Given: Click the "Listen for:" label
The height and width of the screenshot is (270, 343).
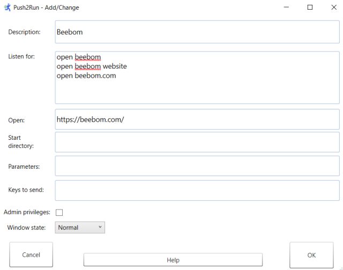Looking at the screenshot, I should tap(22, 57).
